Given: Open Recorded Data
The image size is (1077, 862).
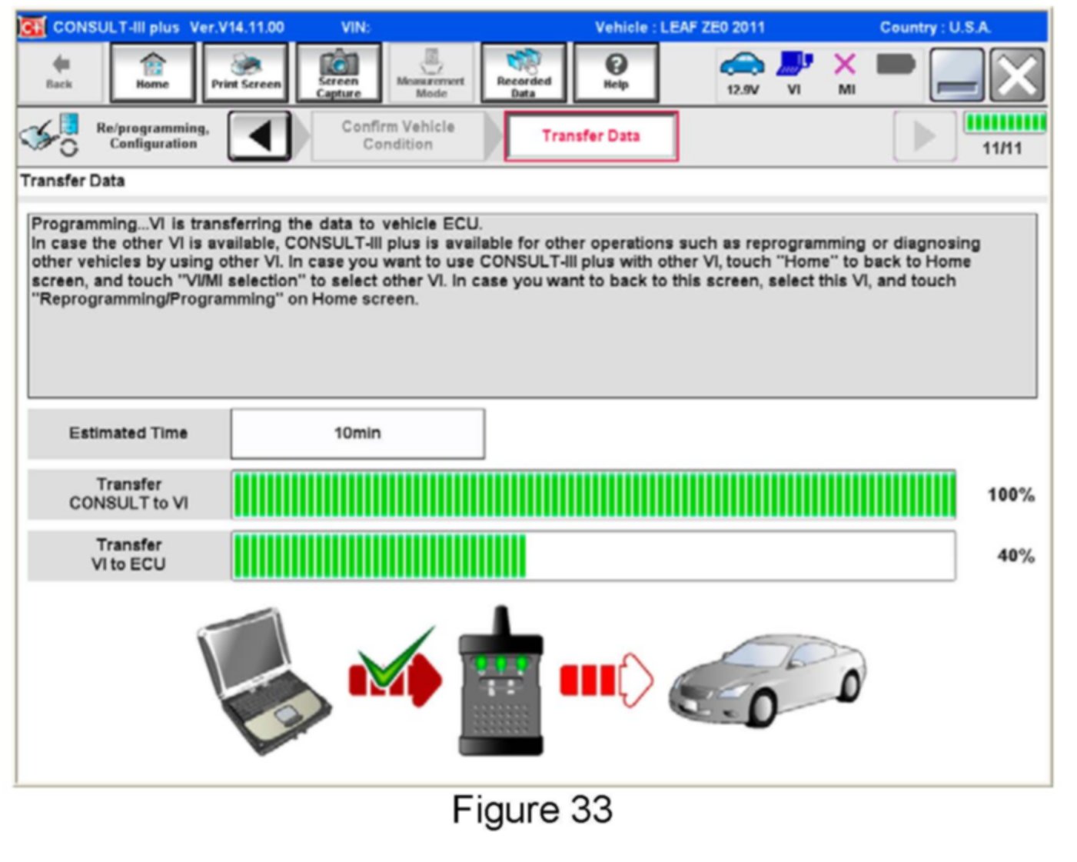Looking at the screenshot, I should coord(524,73).
